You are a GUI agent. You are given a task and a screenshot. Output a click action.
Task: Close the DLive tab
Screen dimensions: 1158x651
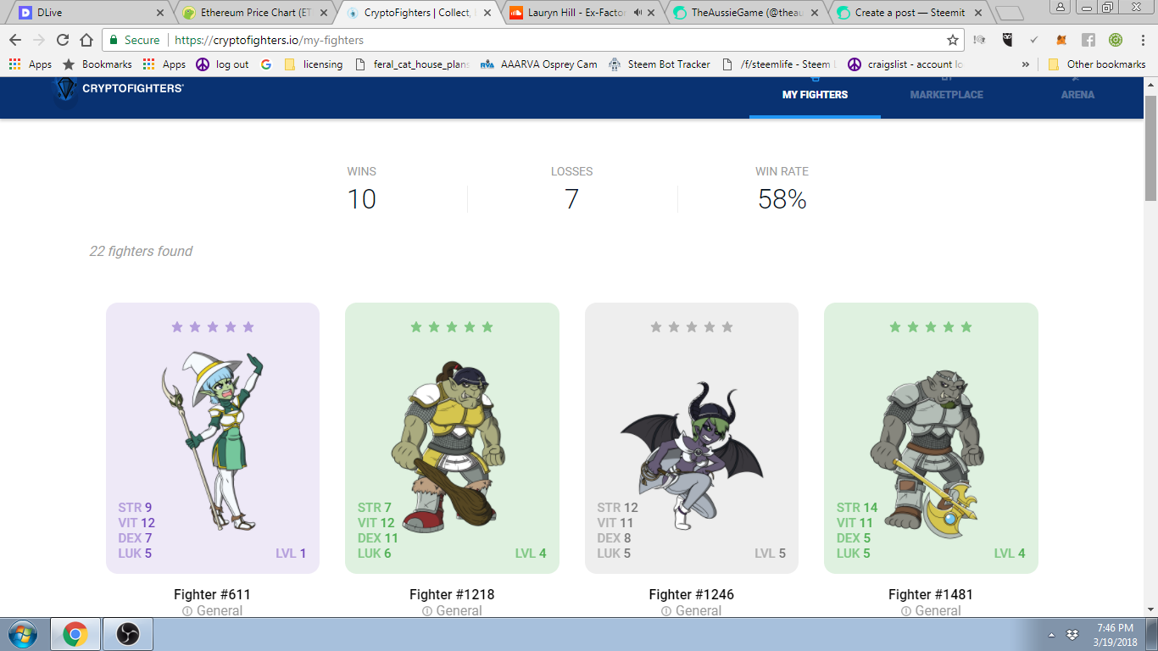(x=161, y=13)
